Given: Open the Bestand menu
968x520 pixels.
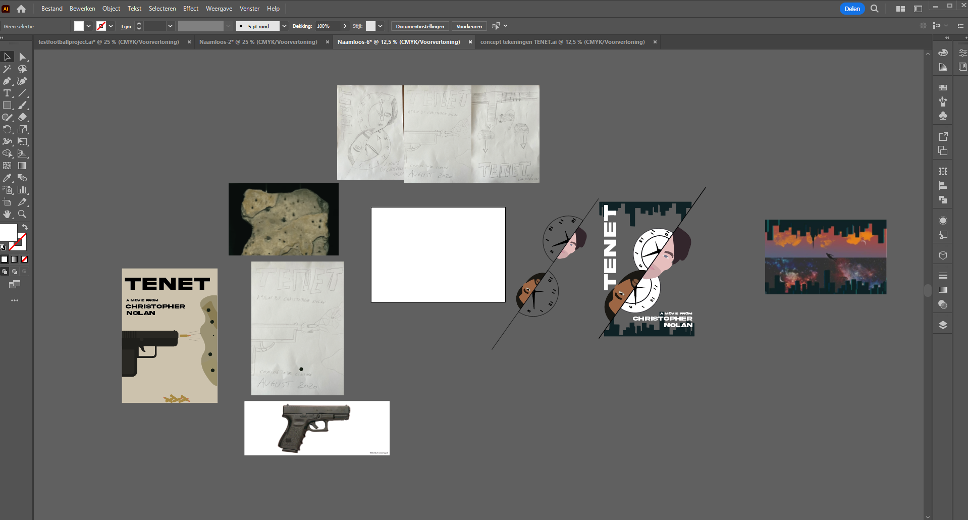Looking at the screenshot, I should [x=52, y=9].
